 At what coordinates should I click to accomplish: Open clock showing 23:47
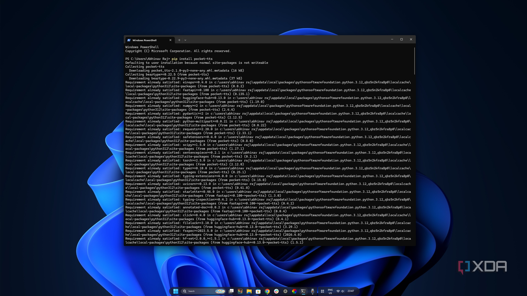(351, 291)
